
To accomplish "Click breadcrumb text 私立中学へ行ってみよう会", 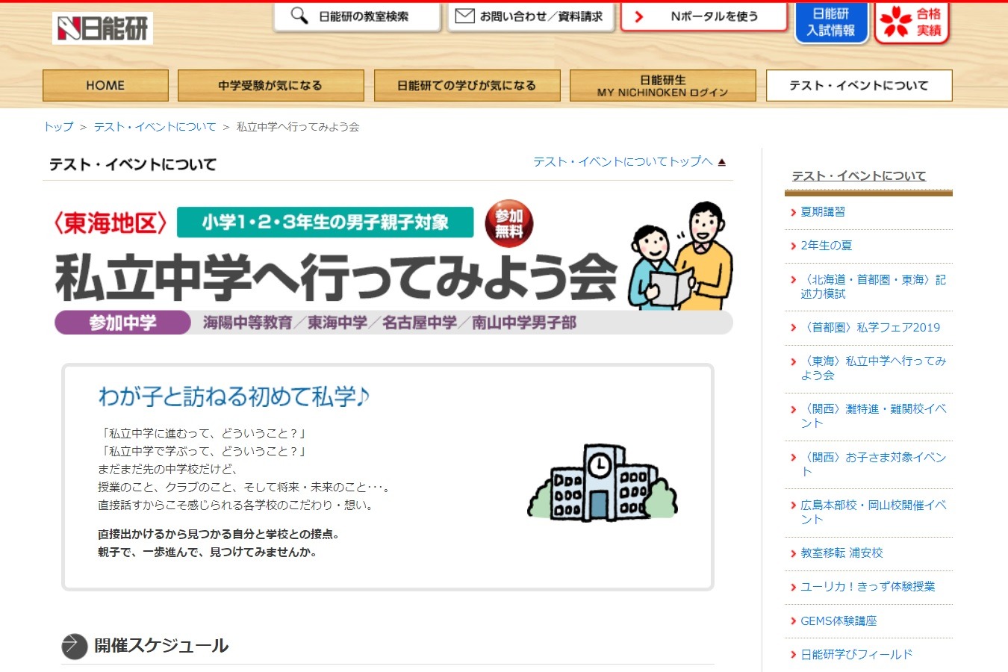I will click(x=298, y=127).
